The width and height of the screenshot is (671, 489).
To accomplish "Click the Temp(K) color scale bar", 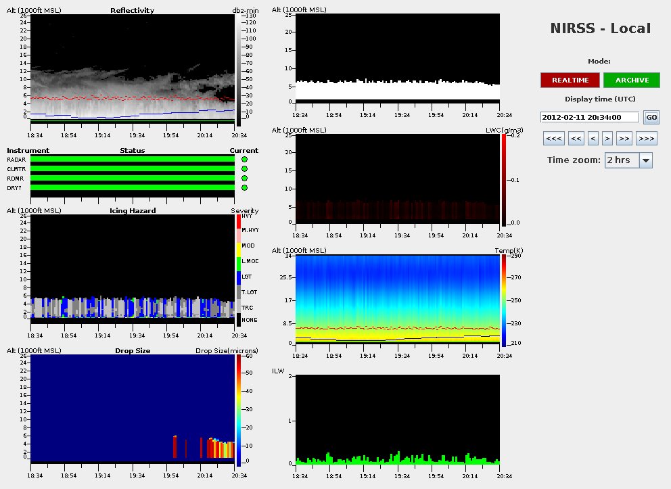I will (x=504, y=301).
